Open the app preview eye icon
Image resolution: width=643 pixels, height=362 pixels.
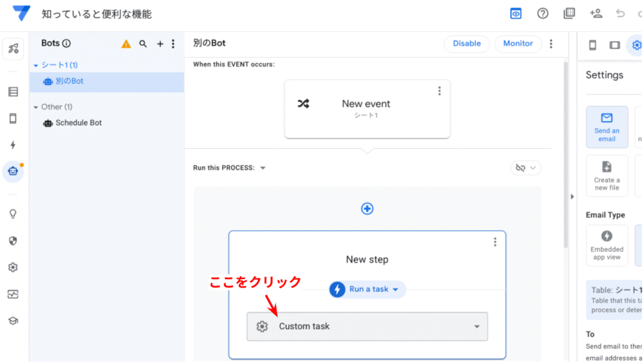pos(516,14)
